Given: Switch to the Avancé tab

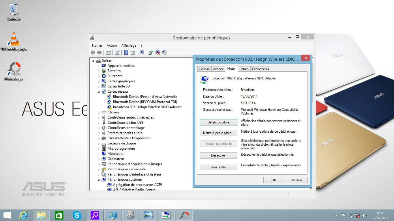Looking at the screenshot, I should pos(218,69).
